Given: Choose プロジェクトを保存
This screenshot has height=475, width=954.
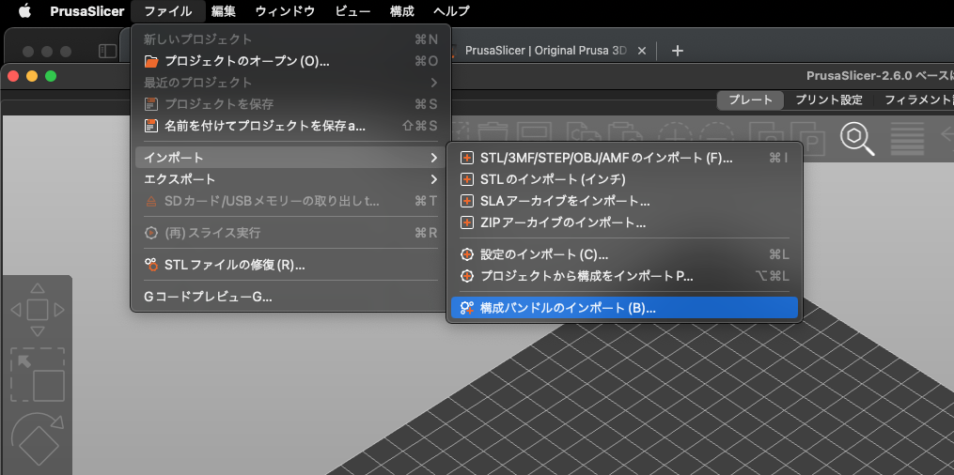Looking at the screenshot, I should 290,104.
